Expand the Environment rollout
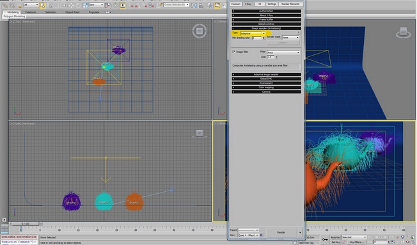The width and height of the screenshot is (417, 245). pos(266,83)
